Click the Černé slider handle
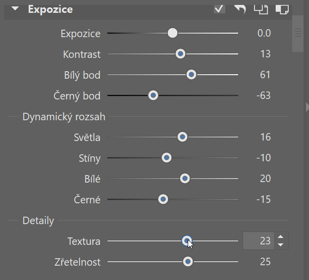Viewport: 309px width, 280px height. 163,199
